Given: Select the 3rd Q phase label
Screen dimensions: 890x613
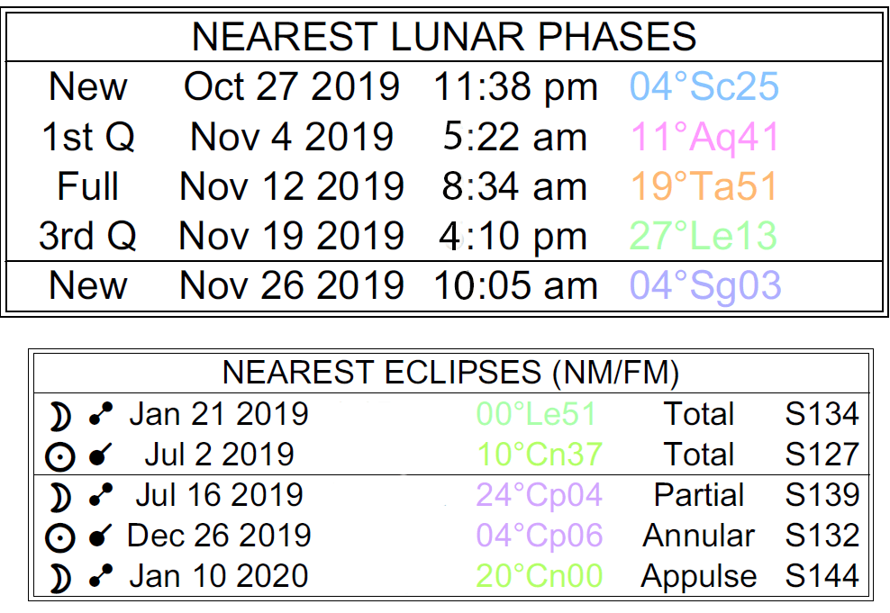Looking at the screenshot, I should tap(87, 236).
